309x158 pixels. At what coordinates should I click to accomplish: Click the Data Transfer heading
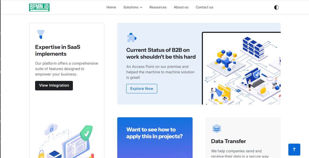228,141
